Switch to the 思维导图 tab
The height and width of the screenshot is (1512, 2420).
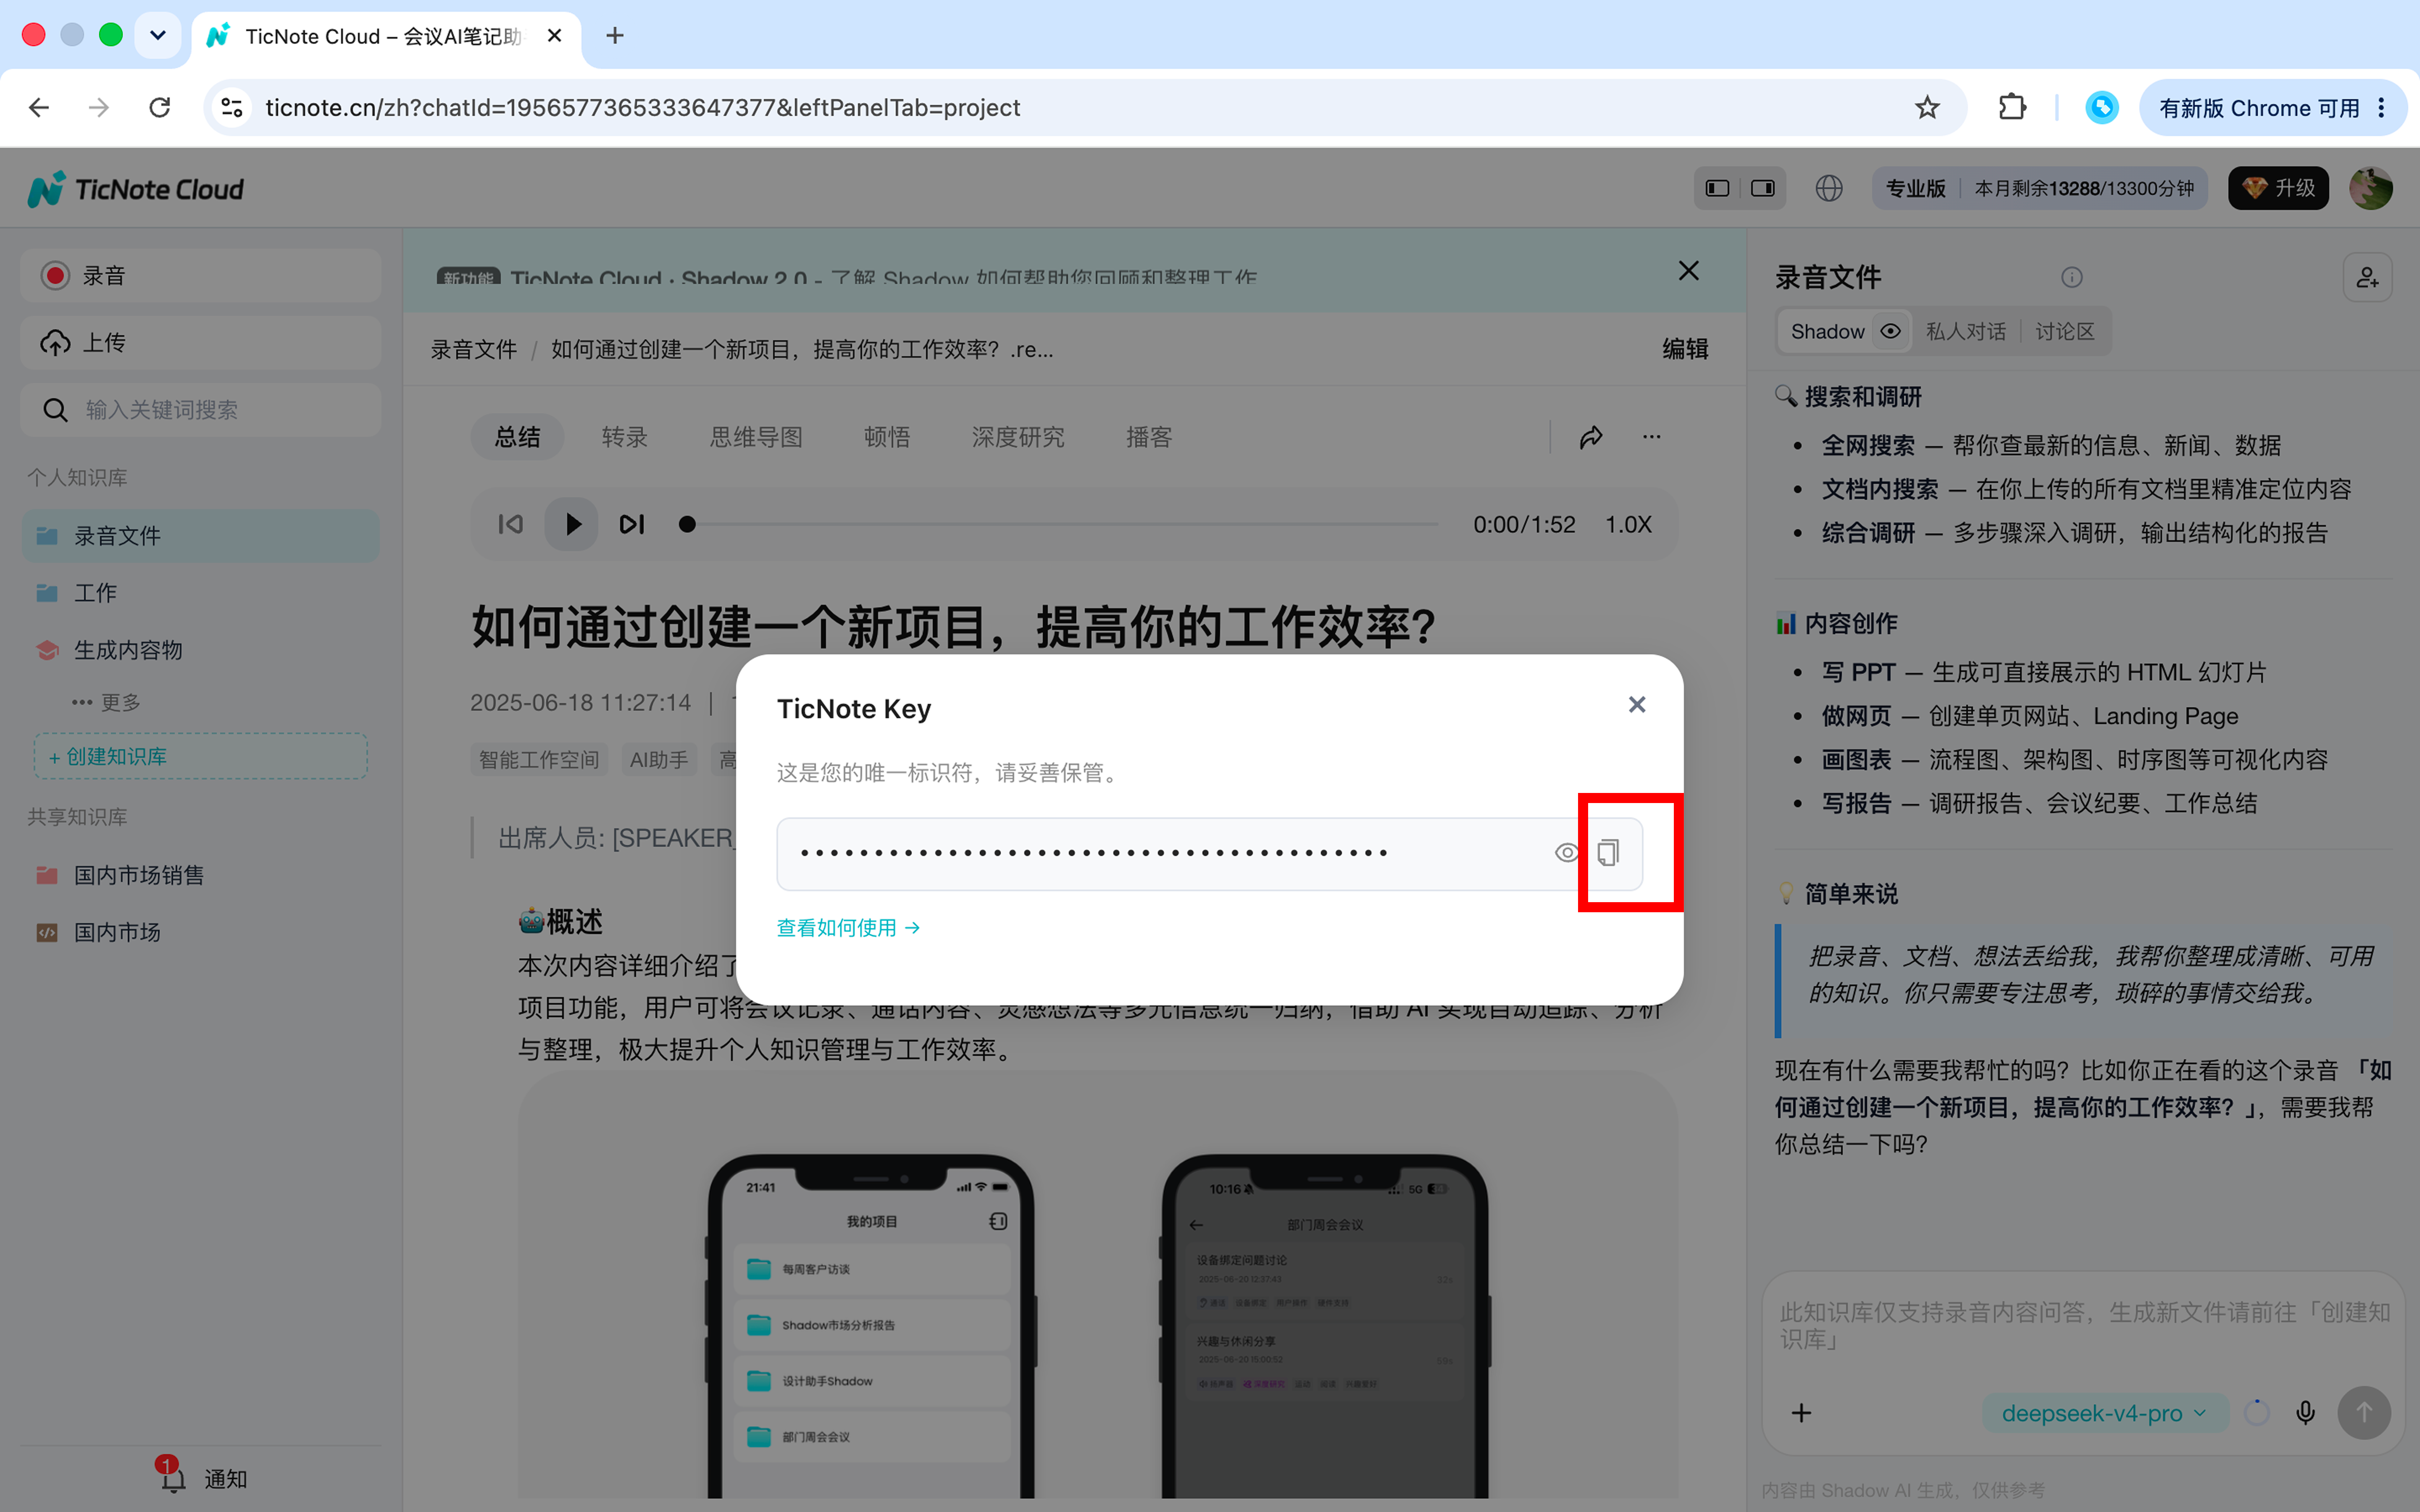coord(756,437)
